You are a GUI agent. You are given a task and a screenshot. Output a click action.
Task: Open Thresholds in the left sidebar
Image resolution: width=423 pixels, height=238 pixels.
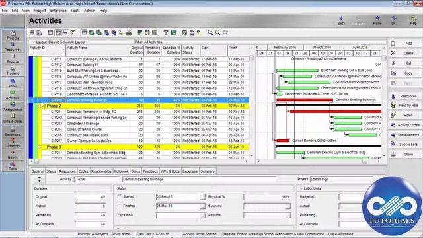tap(13, 143)
